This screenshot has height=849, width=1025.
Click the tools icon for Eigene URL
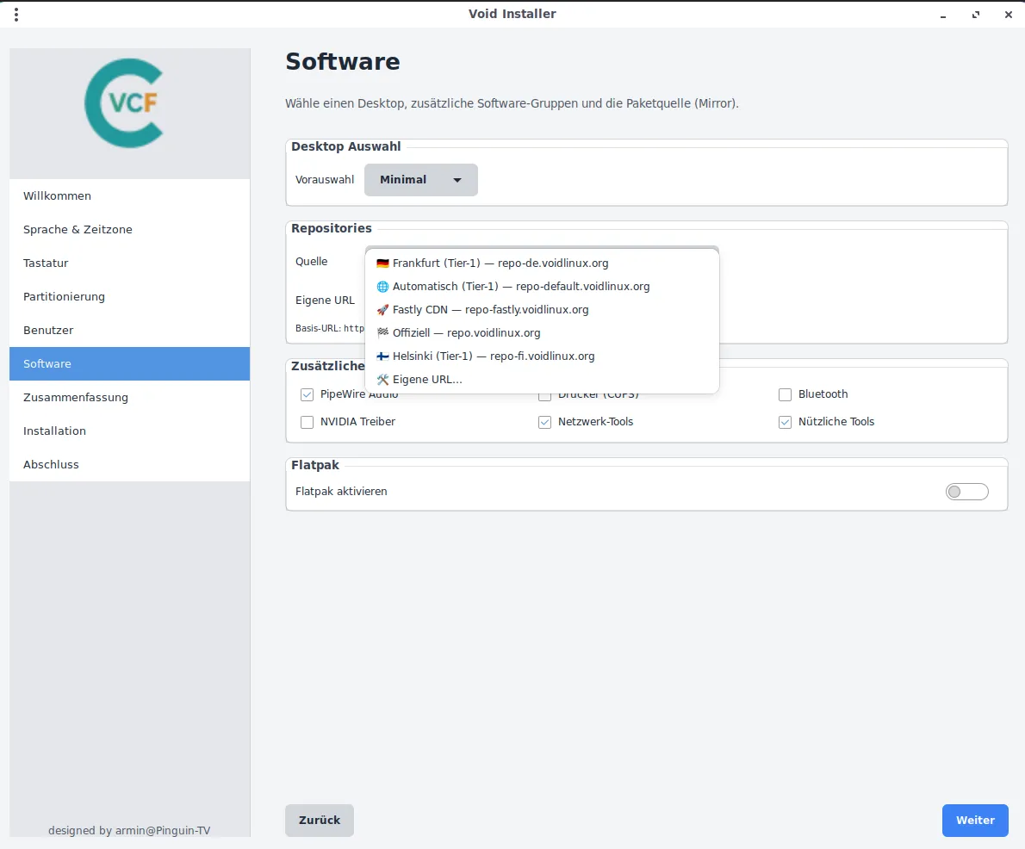(x=382, y=380)
